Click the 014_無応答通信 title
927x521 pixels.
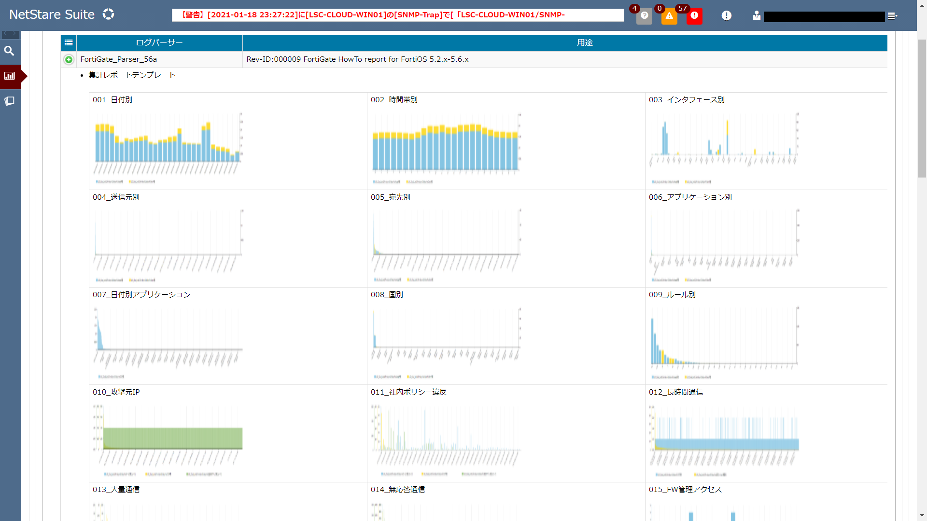pyautogui.click(x=398, y=490)
